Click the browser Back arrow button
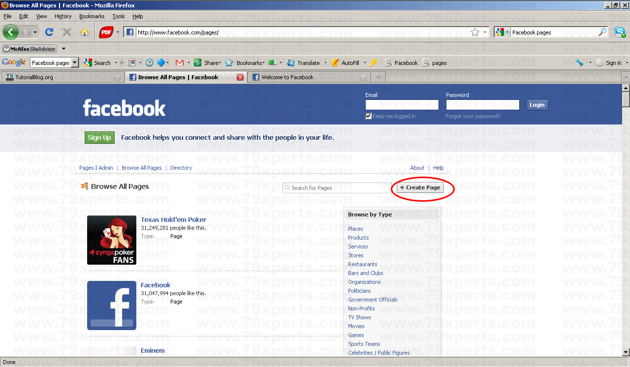This screenshot has height=367, width=630. click(11, 32)
